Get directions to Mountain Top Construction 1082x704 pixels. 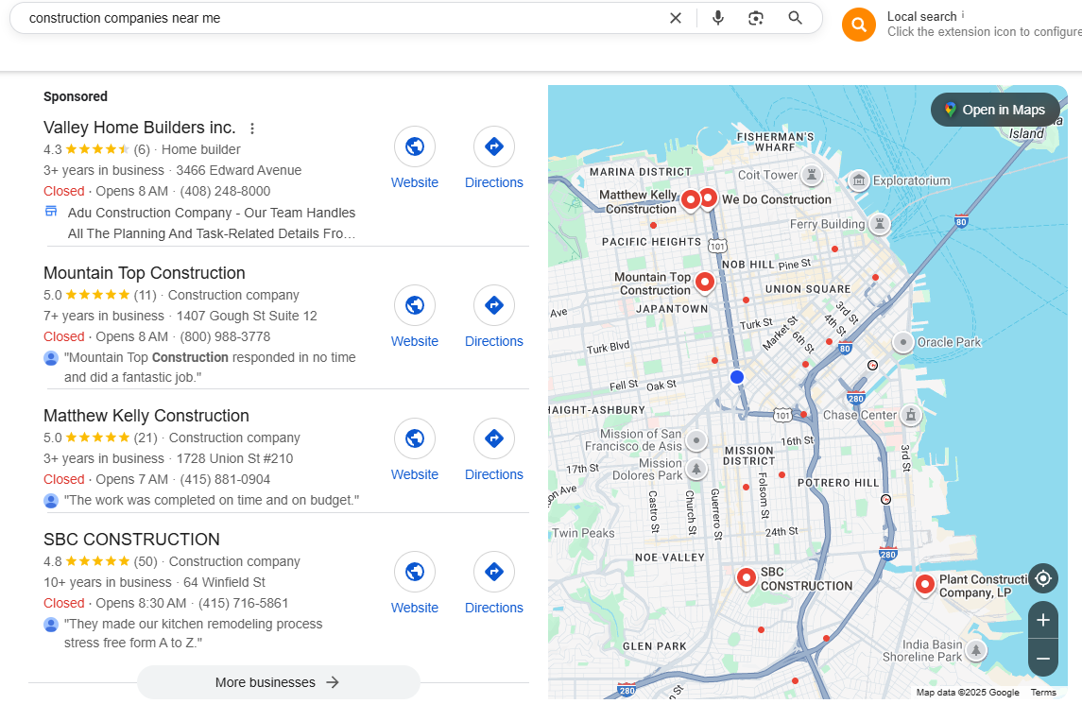[494, 305]
